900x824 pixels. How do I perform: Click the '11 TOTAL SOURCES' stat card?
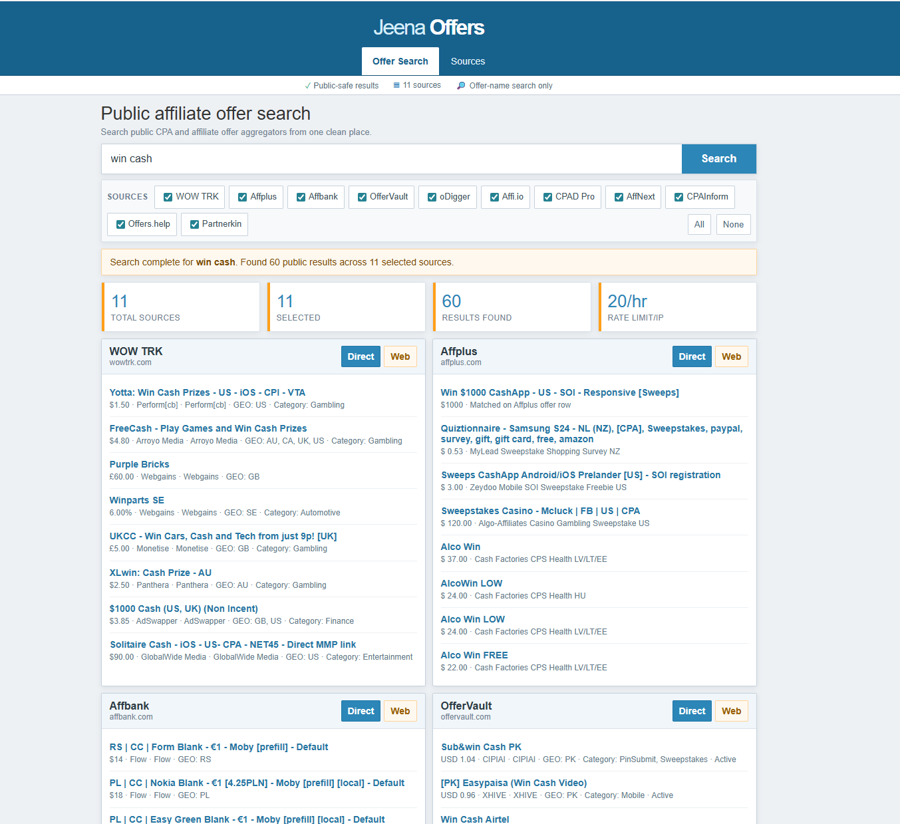(x=181, y=307)
